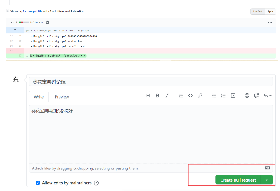Mention a user with the @ icon

pos(247,95)
